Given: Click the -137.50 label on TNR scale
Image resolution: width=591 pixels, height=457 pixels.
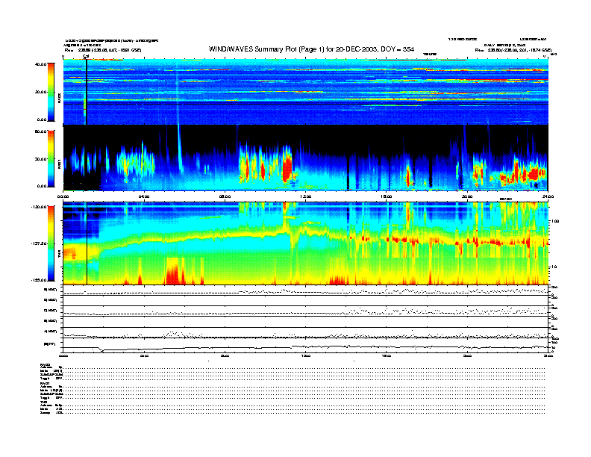Looking at the screenshot, I should click(39, 243).
